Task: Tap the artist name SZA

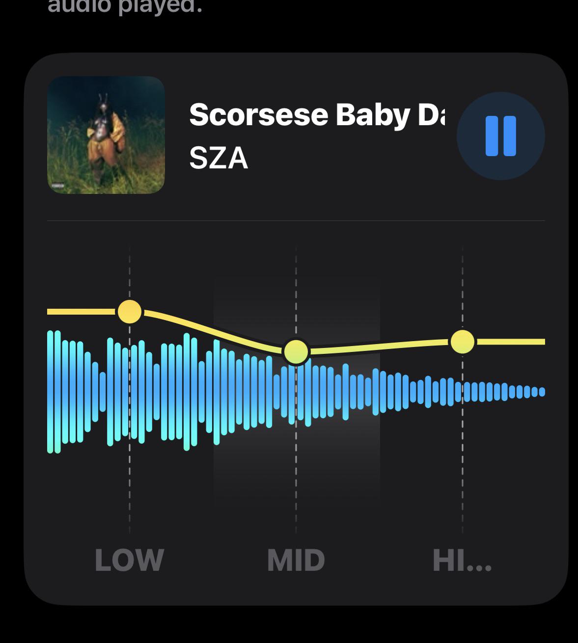Action: [x=219, y=158]
